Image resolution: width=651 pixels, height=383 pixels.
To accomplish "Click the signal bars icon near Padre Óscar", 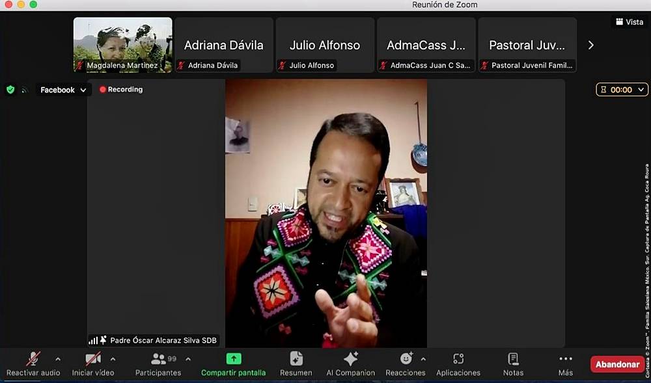I will coord(93,341).
